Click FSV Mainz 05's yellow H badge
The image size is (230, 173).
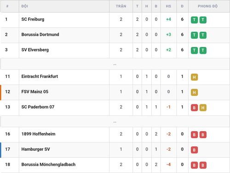194,92
